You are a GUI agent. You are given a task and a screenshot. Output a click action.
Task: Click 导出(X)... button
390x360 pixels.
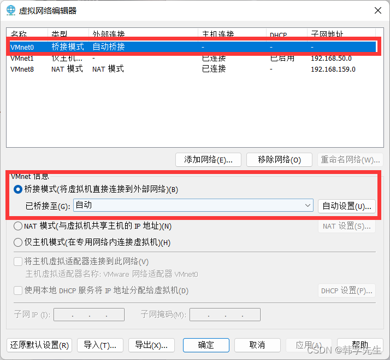[151, 345]
